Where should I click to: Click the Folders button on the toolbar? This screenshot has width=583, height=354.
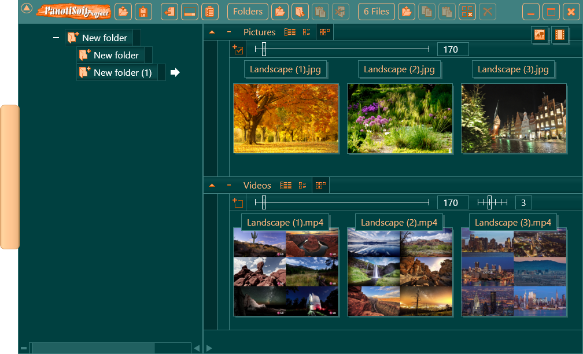pos(247,11)
